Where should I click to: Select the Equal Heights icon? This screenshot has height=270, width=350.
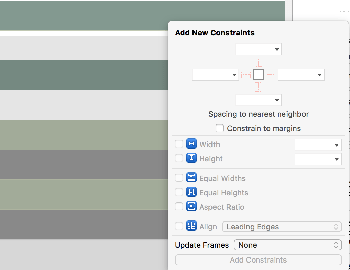click(191, 192)
